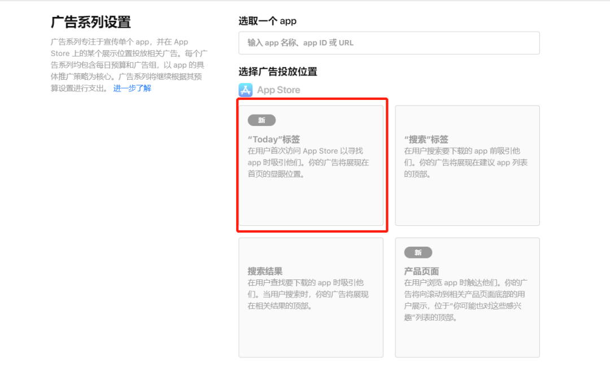
Task: Click the 广告系列设置 heading
Action: (x=90, y=22)
